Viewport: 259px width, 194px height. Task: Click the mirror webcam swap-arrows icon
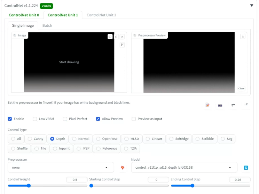[233, 105]
